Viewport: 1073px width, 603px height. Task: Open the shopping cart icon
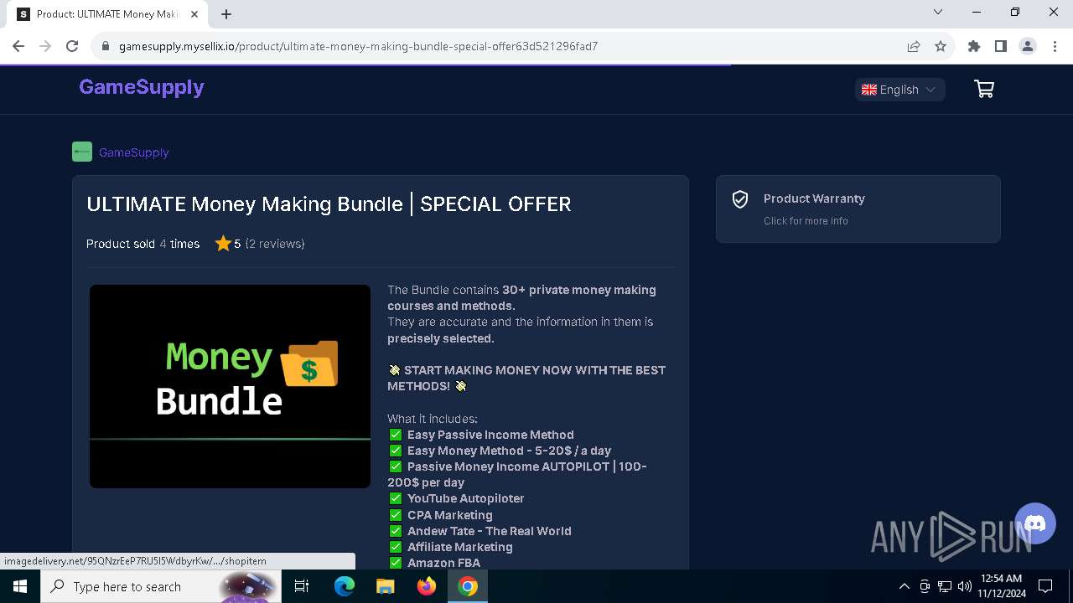click(x=984, y=89)
